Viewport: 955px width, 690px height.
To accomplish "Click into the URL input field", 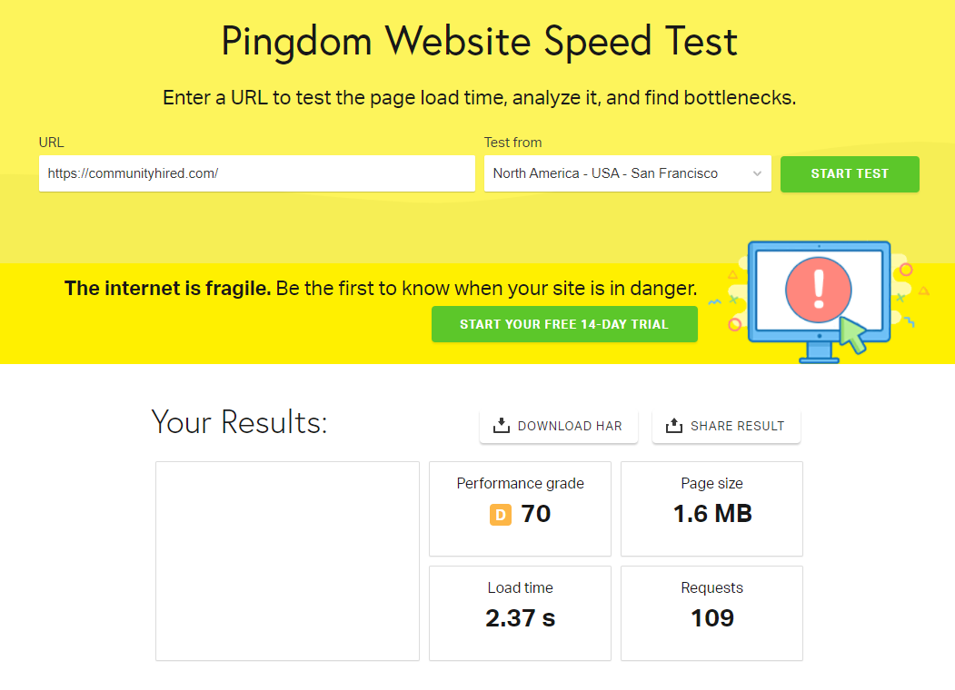I will pyautogui.click(x=256, y=173).
